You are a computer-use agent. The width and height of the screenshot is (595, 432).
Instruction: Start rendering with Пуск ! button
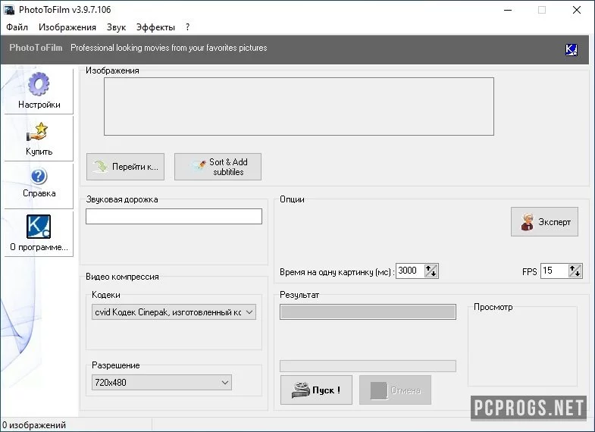point(317,390)
